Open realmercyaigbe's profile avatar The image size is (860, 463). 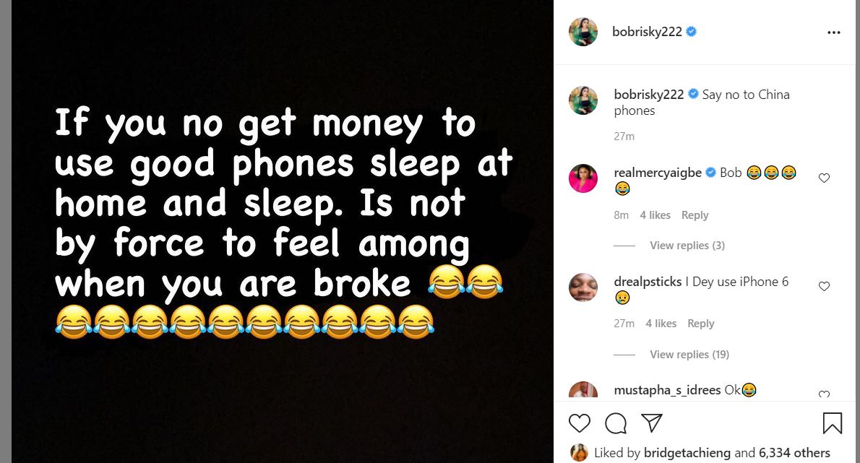tap(583, 178)
